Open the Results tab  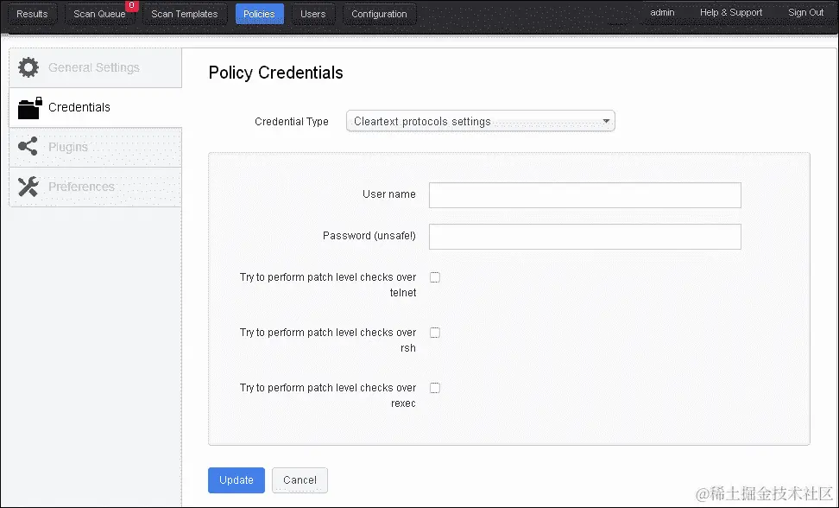(x=32, y=14)
